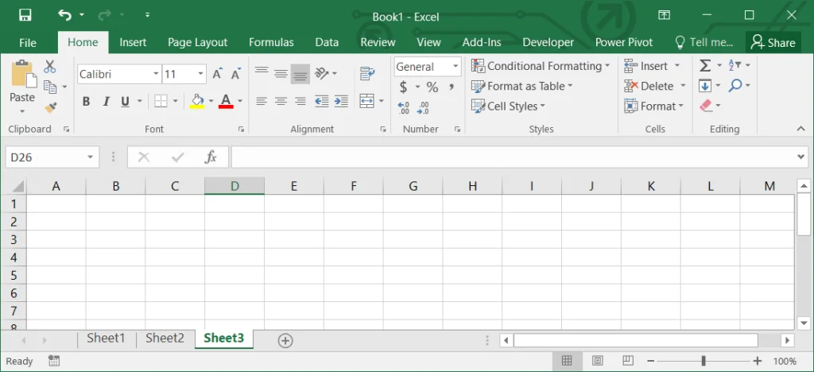The width and height of the screenshot is (814, 372).
Task: Switch to the Formulas tab
Action: point(271,43)
